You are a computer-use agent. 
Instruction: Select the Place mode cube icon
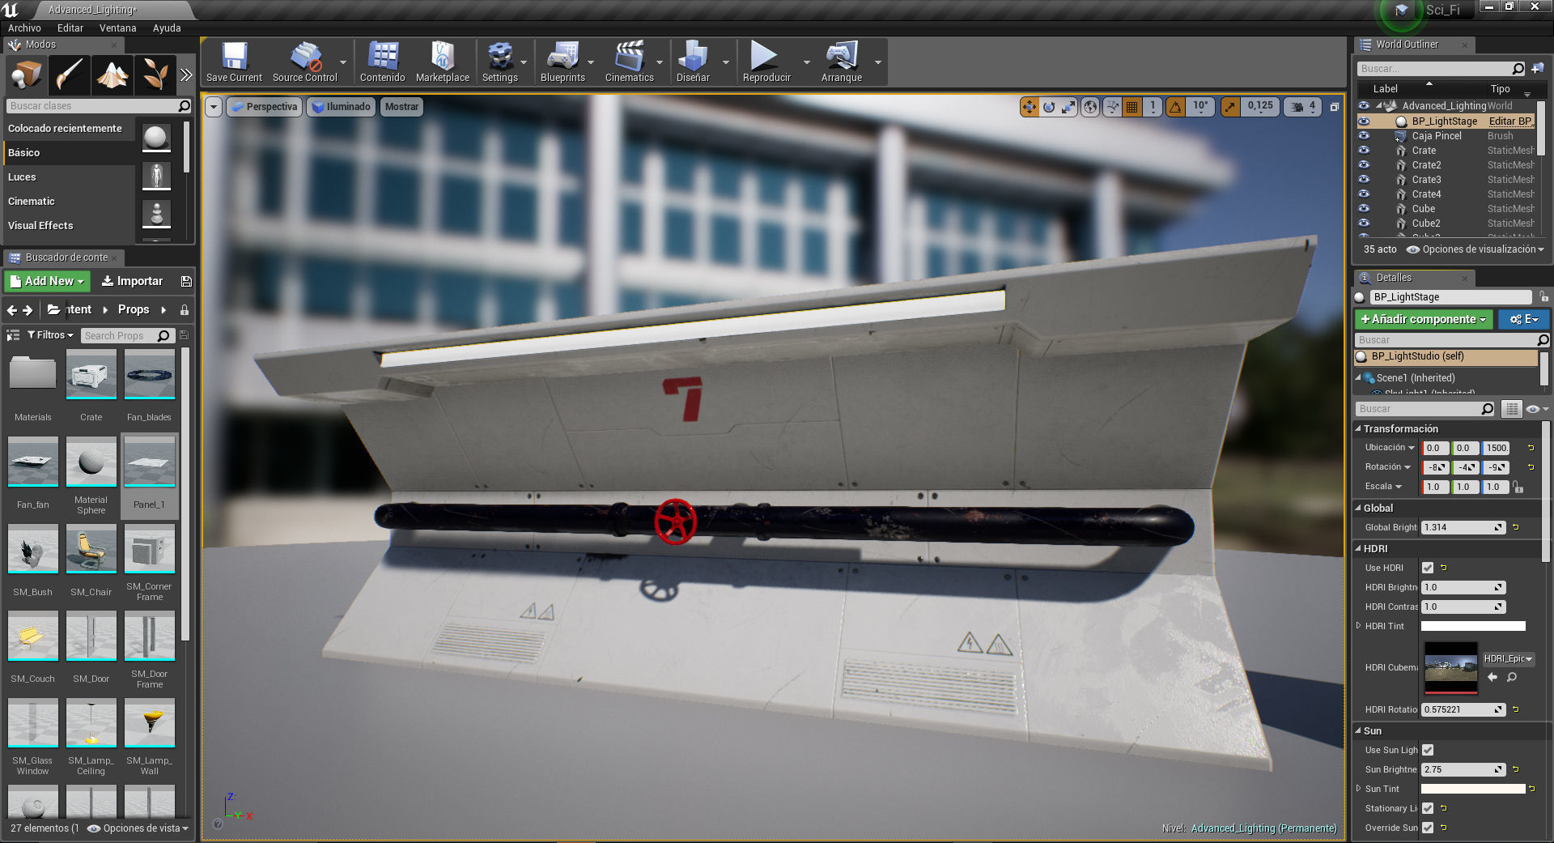(26, 75)
